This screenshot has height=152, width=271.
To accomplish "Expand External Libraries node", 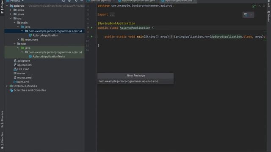I will (x=7, y=86).
